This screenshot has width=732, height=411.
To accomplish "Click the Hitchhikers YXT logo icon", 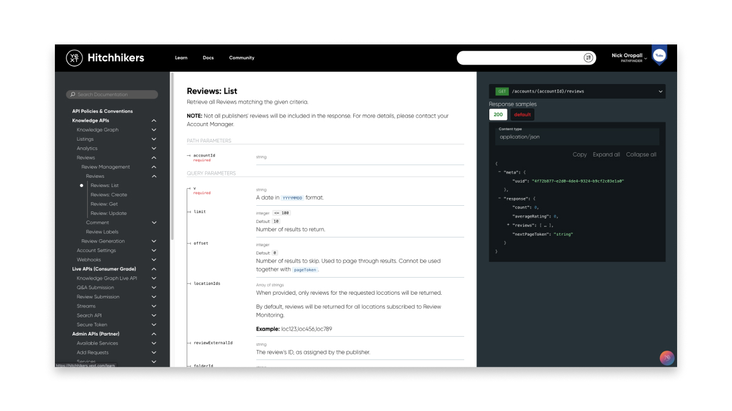I will (74, 57).
